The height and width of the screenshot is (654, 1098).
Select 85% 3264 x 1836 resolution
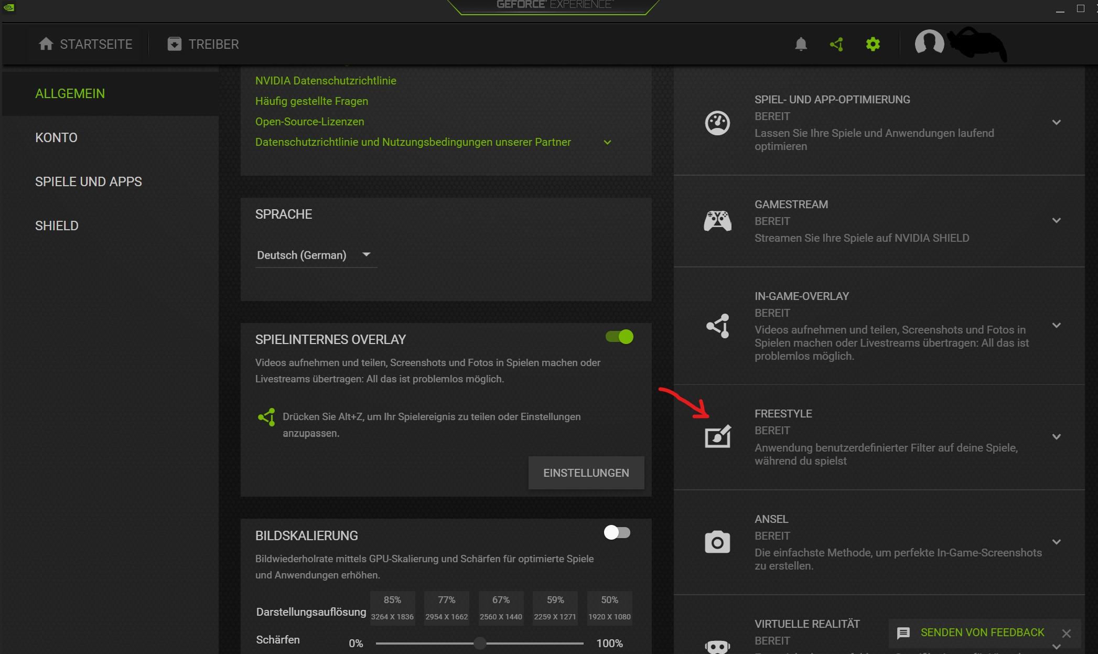(x=392, y=608)
